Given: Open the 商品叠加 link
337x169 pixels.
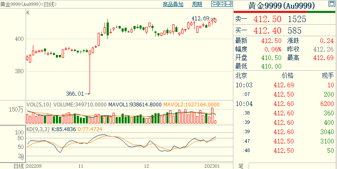Looking at the screenshot, I should click(173, 4).
